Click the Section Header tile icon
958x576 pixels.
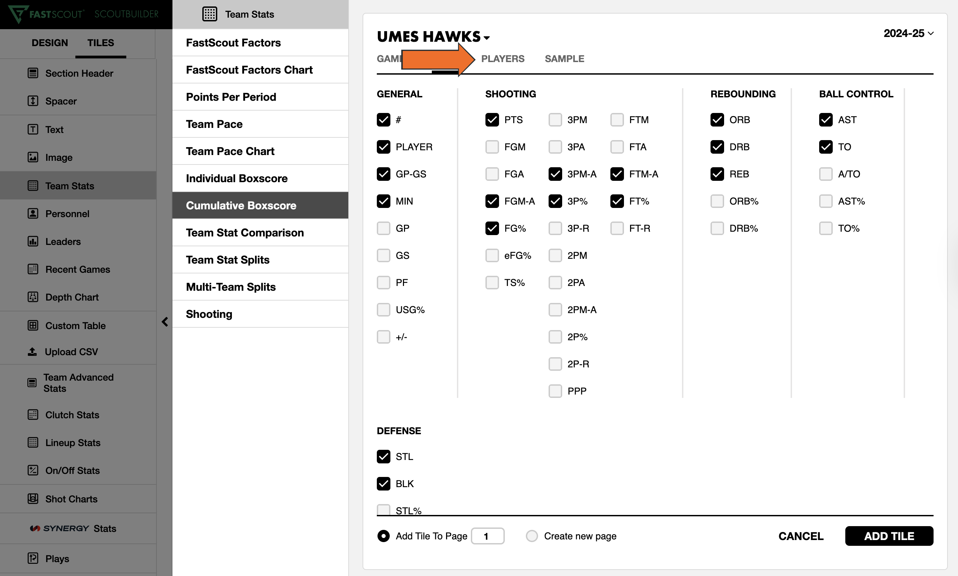coord(33,73)
